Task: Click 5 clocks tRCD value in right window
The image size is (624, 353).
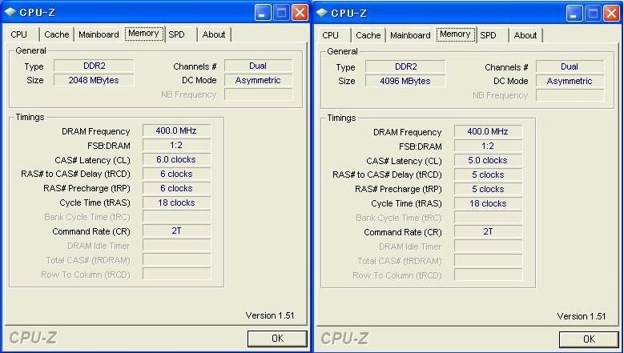Action: [488, 175]
